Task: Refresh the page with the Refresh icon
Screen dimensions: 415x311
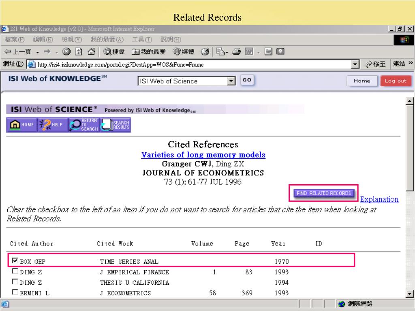Action: (79, 51)
